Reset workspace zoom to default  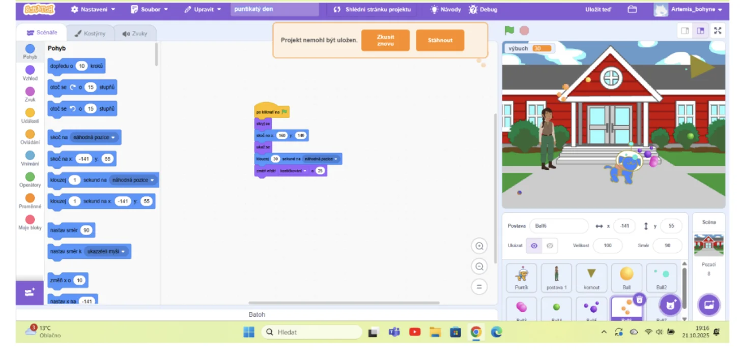479,287
